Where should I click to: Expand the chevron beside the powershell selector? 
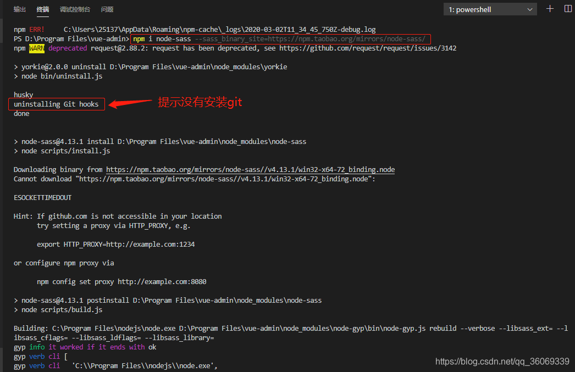(x=529, y=9)
